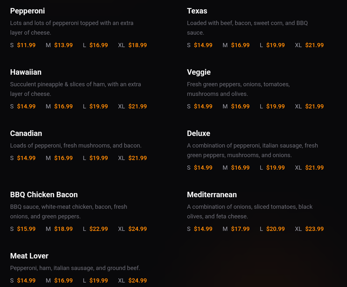Click the Texas pizza description text
This screenshot has width=347, height=287.
click(247, 28)
